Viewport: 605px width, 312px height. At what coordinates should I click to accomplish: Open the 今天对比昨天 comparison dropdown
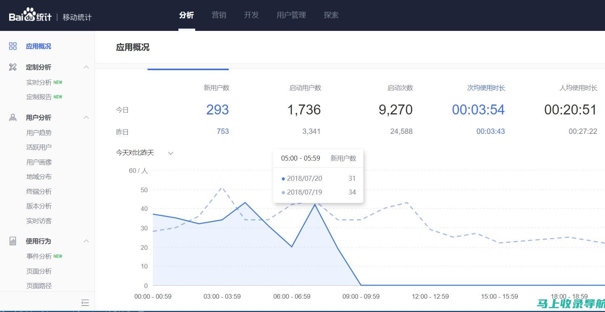click(144, 153)
